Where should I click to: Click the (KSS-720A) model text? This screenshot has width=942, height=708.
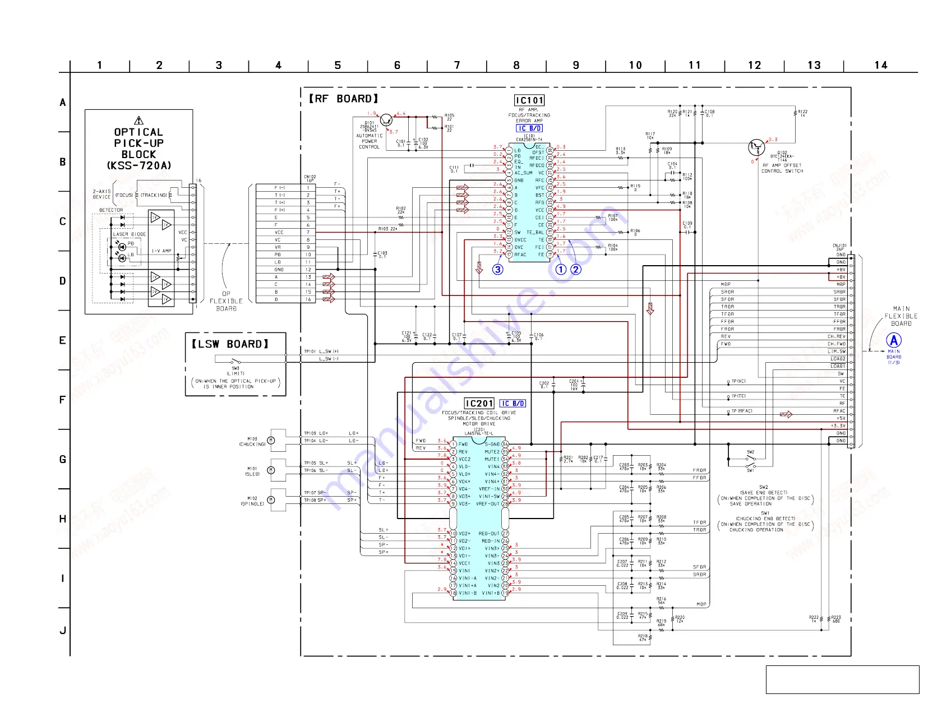(138, 165)
